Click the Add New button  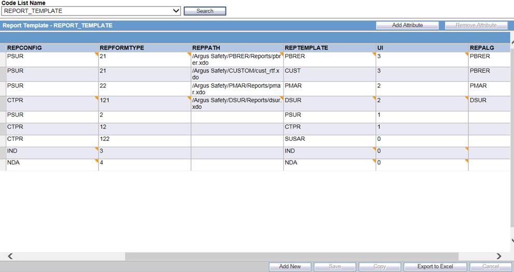tap(290, 266)
